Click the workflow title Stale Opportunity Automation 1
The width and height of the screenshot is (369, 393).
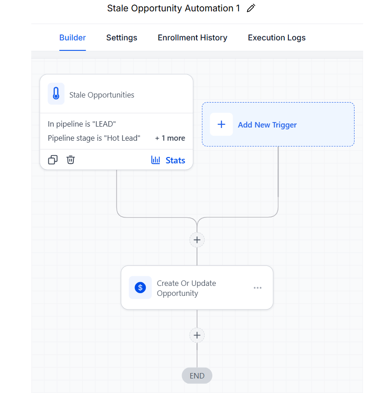pos(173,8)
